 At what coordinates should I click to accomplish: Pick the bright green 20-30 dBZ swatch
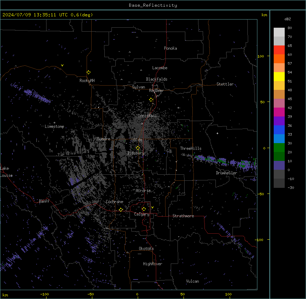click(x=279, y=148)
